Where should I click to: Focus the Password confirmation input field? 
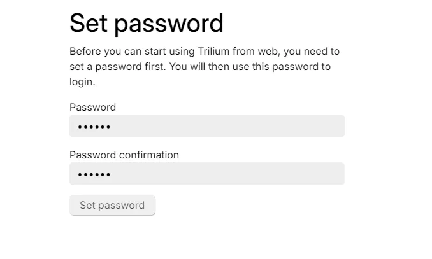pos(206,174)
